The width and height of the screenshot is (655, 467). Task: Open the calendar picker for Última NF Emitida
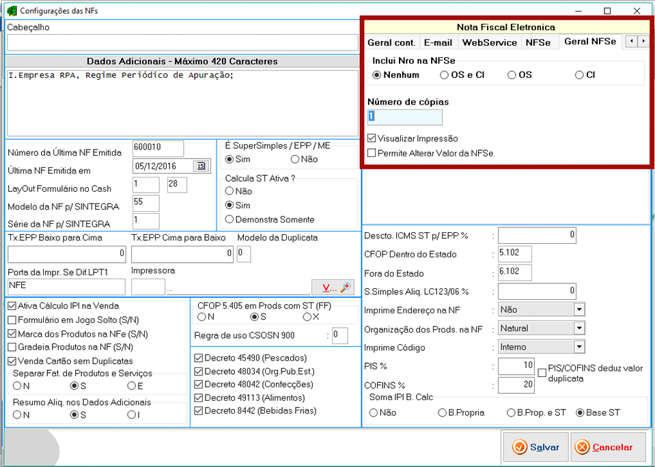[201, 166]
